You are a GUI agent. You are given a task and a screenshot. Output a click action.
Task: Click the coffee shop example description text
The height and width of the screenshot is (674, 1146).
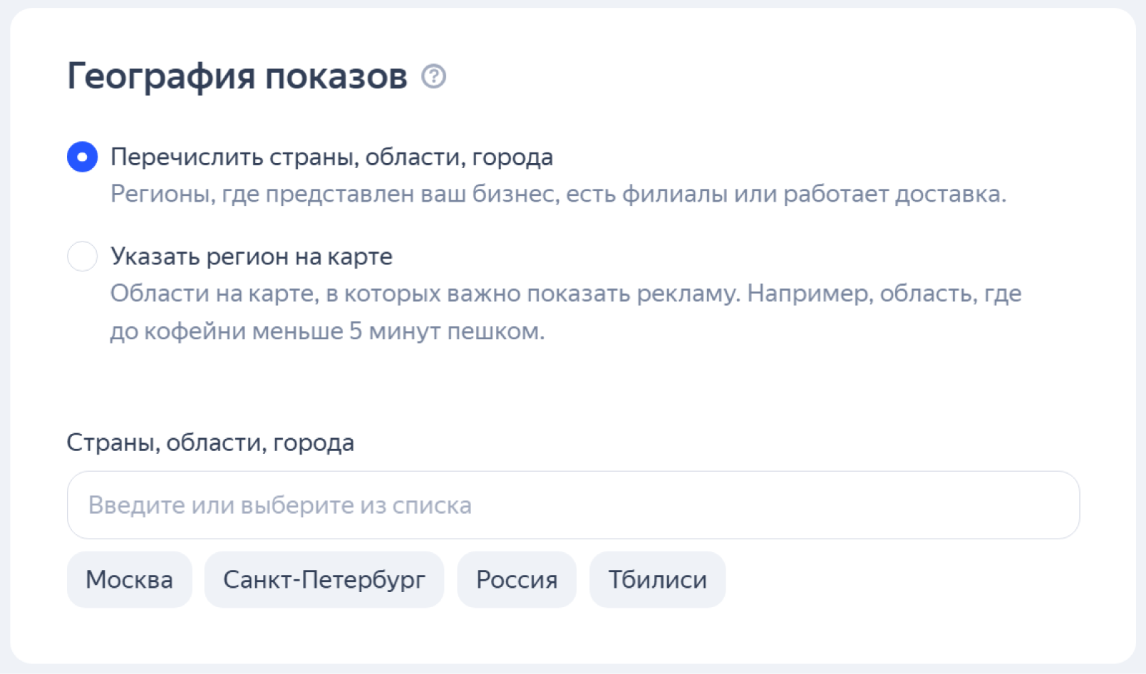[567, 311]
